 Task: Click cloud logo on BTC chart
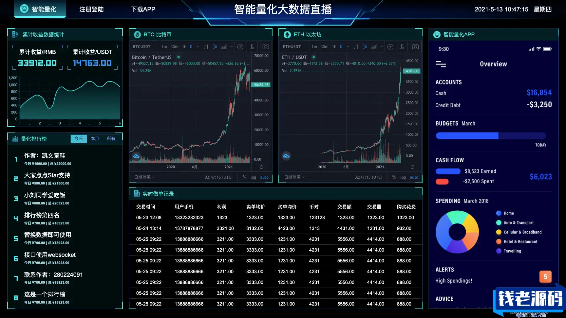click(136, 156)
